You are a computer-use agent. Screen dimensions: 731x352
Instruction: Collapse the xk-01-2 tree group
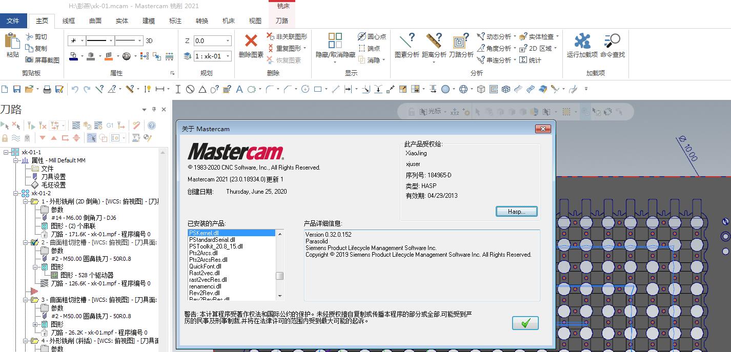(16, 193)
